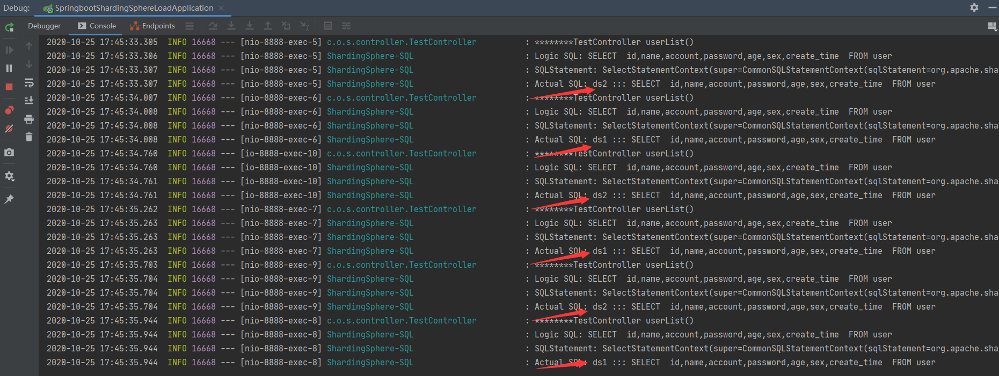Click TestController class in exec-9 row
This screenshot has height=376, width=999.
point(402,265)
